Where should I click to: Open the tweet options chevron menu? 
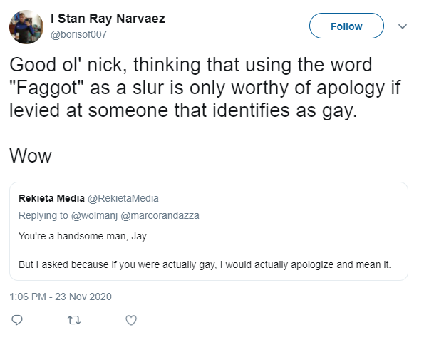403,26
